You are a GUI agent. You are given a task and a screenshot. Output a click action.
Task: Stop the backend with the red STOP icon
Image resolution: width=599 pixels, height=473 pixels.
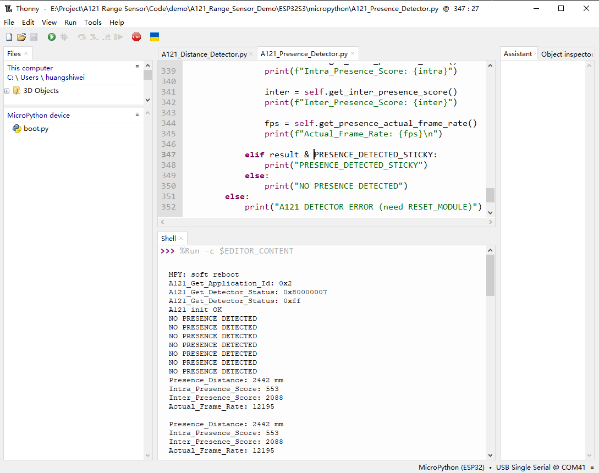[x=136, y=37]
